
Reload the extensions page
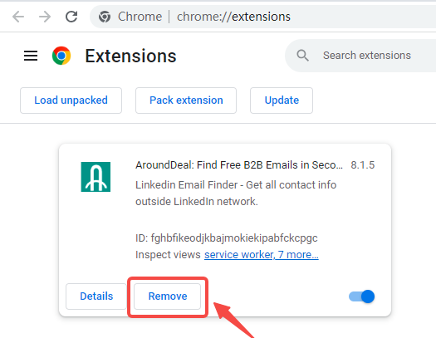click(71, 17)
